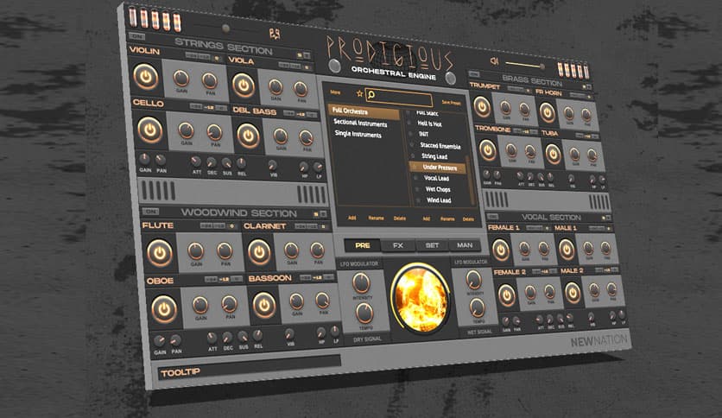This screenshot has height=418, width=722.
Task: Turn the Woodwind Section ON switch
Action: tap(150, 212)
